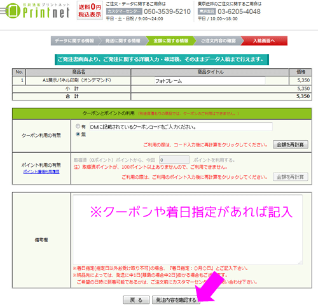Click the 送料0円 税込表示 badge
The image size is (318, 307).
click(90, 10)
